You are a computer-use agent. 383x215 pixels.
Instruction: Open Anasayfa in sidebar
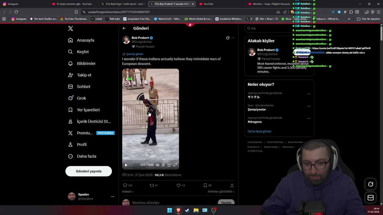[x=81, y=40]
